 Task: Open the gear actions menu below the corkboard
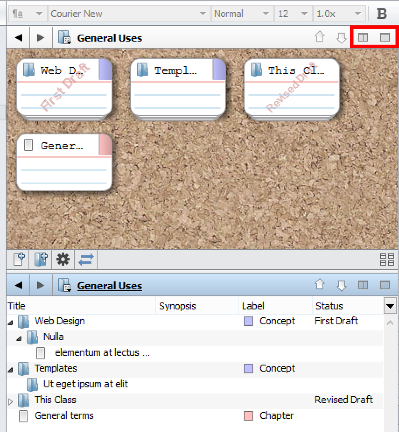coord(63,260)
